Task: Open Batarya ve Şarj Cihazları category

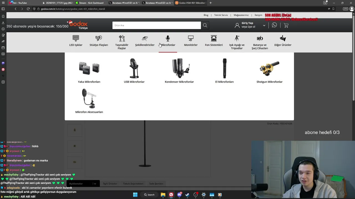Action: [x=260, y=42]
